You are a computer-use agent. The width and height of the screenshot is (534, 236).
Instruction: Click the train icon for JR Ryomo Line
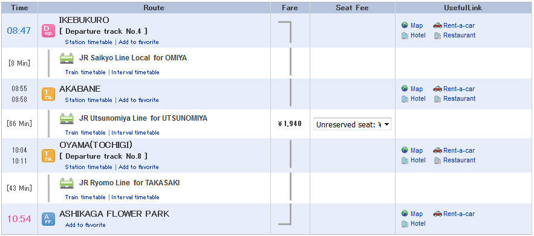[67, 183]
